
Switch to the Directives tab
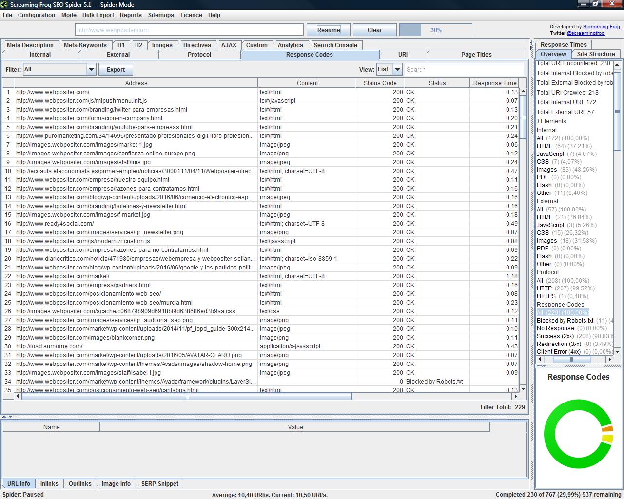(197, 45)
